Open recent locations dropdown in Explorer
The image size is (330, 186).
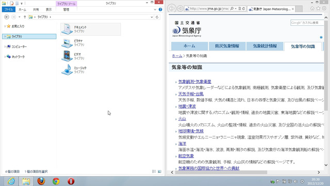(x=20, y=17)
